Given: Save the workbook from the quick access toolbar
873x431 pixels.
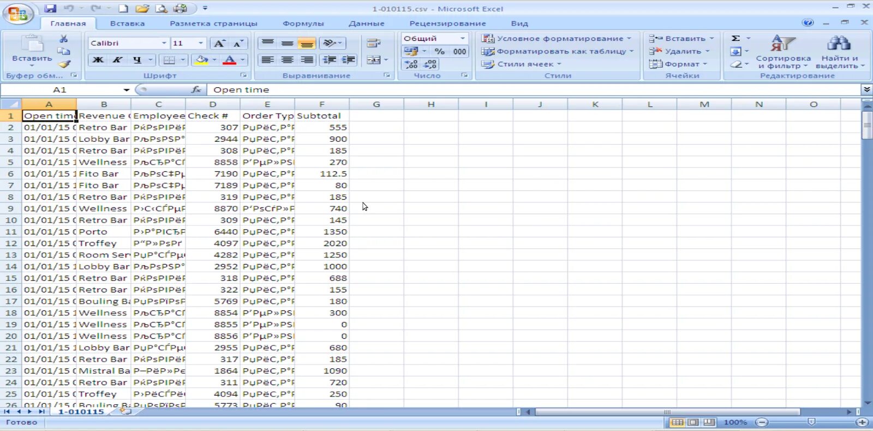Looking at the screenshot, I should 50,8.
